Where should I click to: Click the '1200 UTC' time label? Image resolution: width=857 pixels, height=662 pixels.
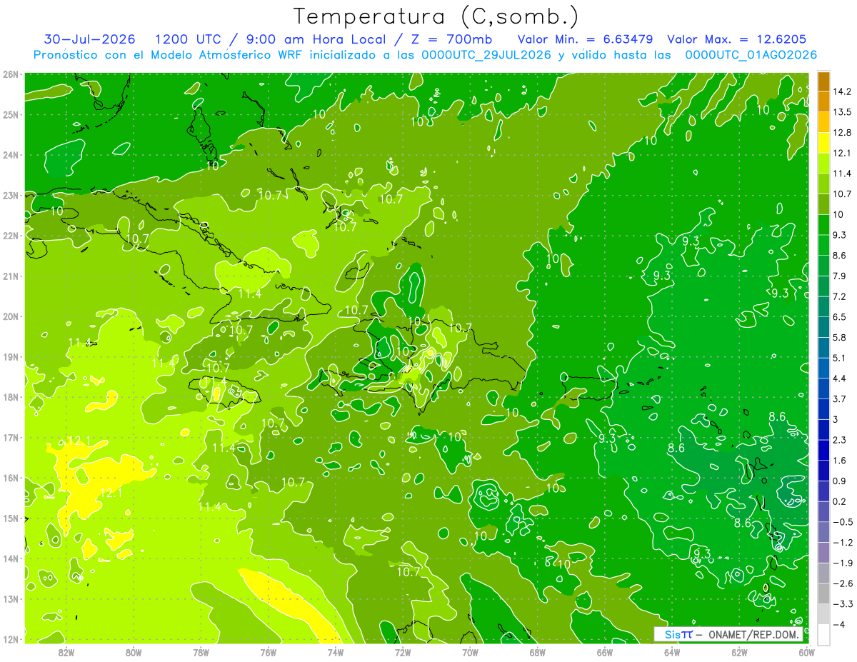pos(187,39)
